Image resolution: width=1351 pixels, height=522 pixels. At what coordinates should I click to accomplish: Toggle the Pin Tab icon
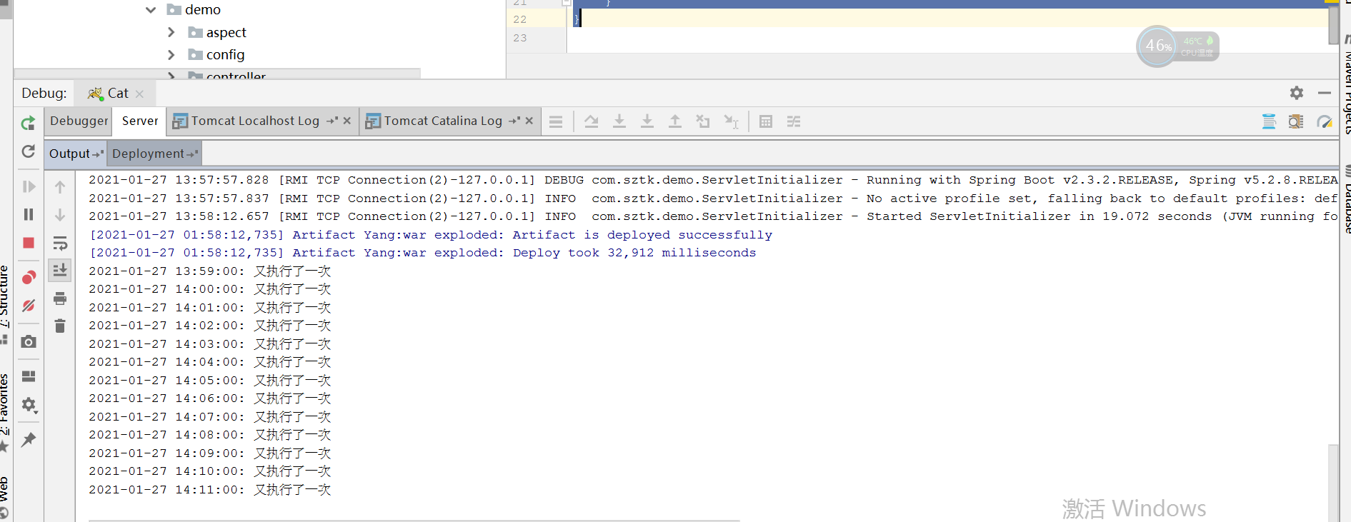pos(29,440)
